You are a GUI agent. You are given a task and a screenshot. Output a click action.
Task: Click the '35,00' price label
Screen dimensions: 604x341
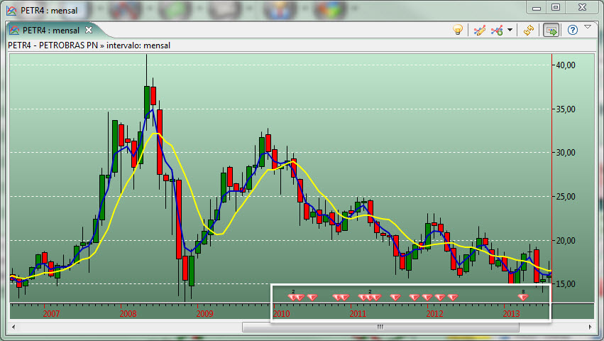pos(566,109)
